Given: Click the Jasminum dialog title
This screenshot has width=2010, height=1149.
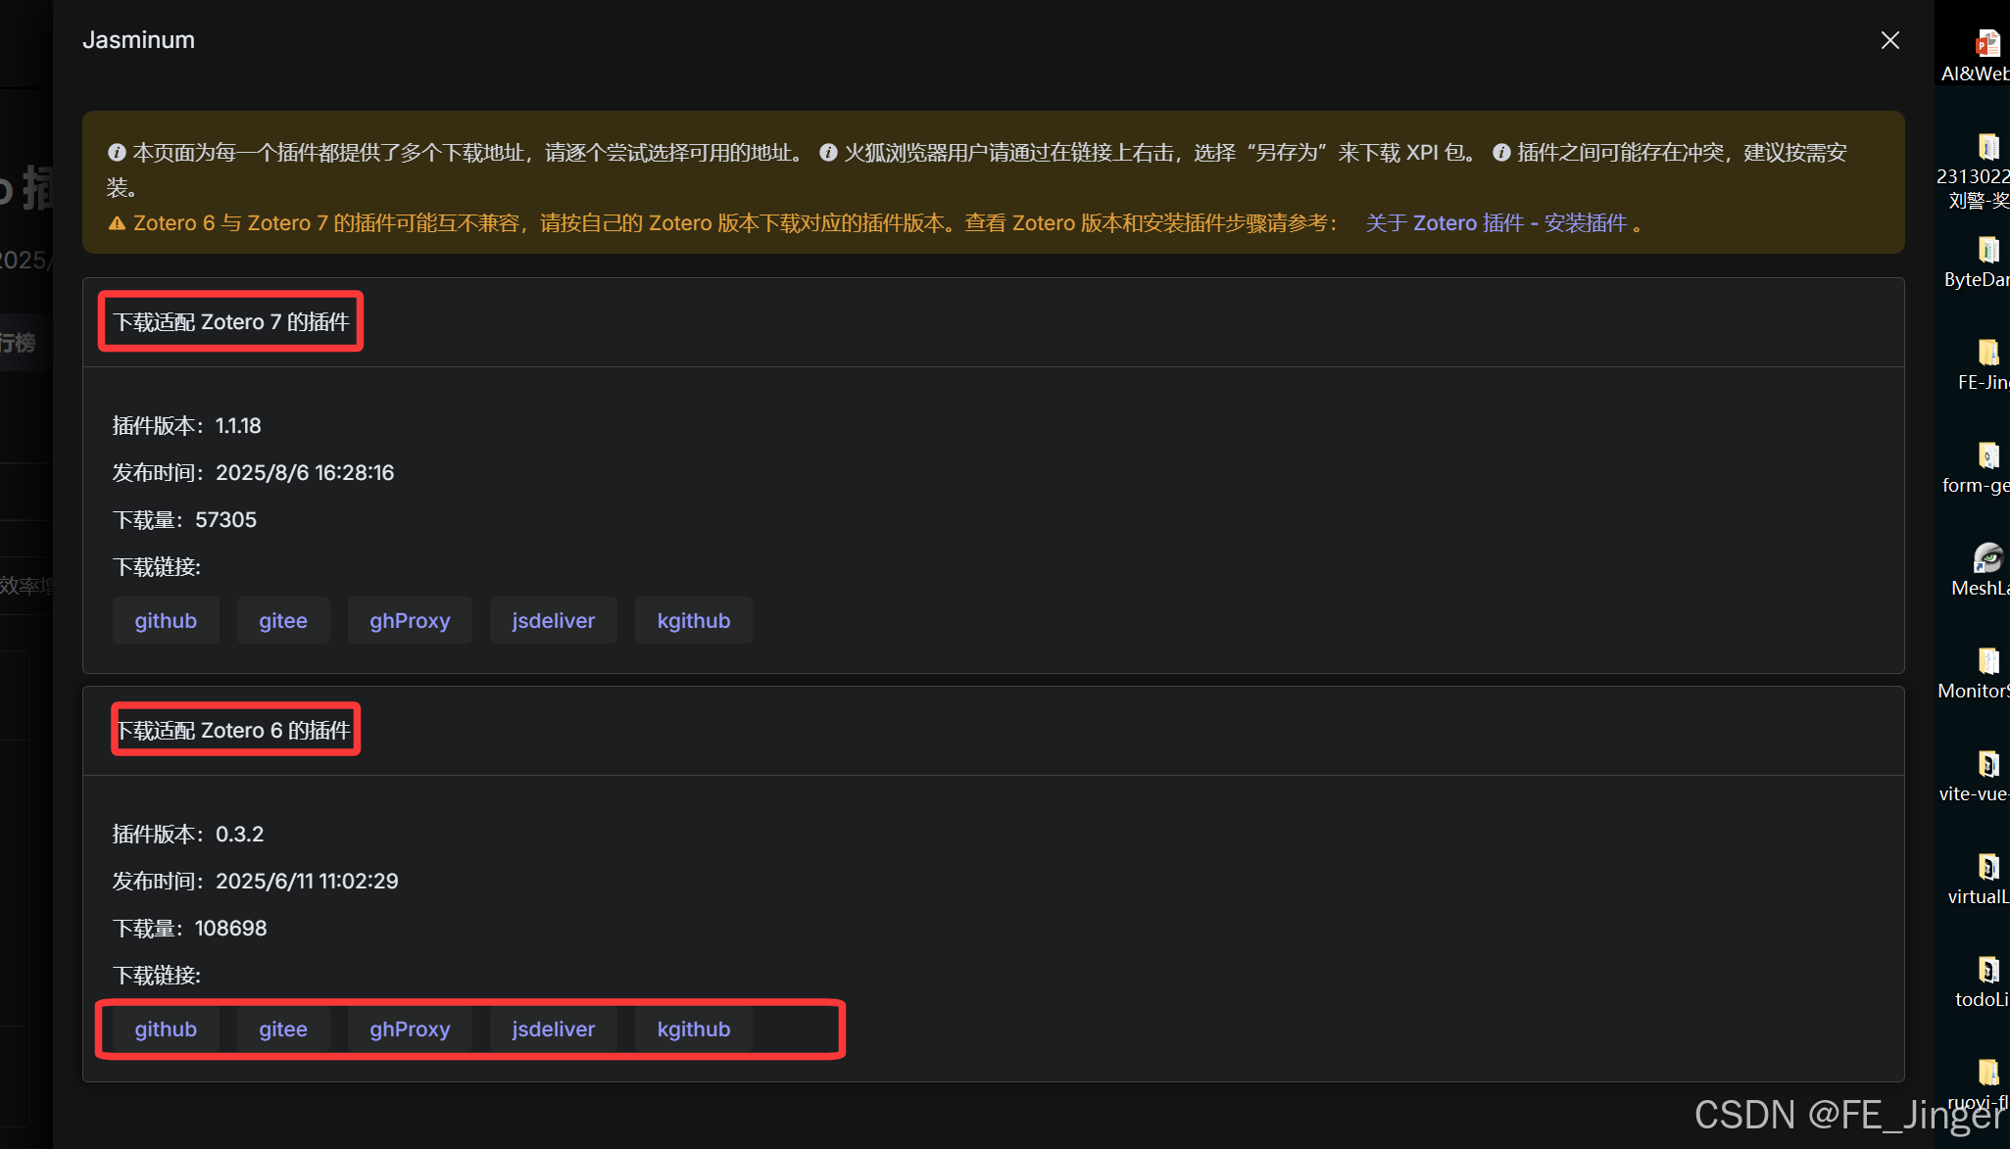Looking at the screenshot, I should [x=138, y=40].
